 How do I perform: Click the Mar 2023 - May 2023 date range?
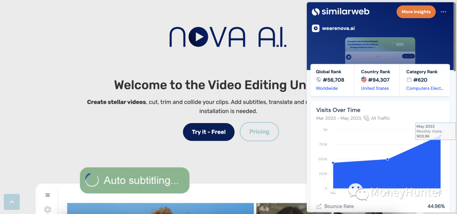tap(339, 118)
